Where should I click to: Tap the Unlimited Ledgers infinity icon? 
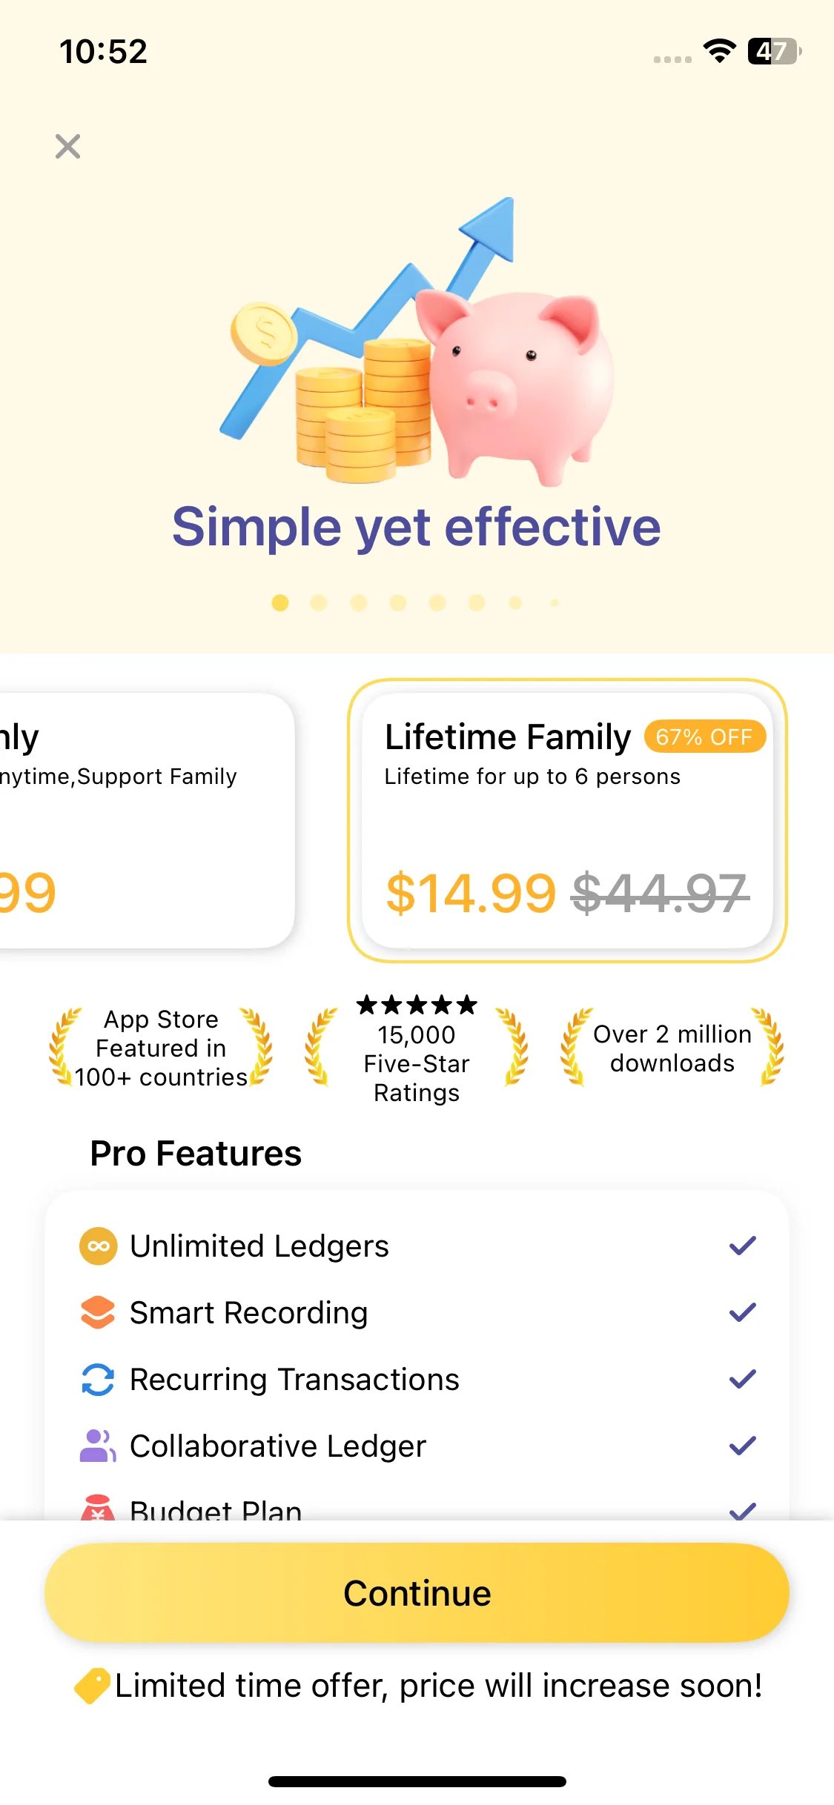click(x=98, y=1246)
